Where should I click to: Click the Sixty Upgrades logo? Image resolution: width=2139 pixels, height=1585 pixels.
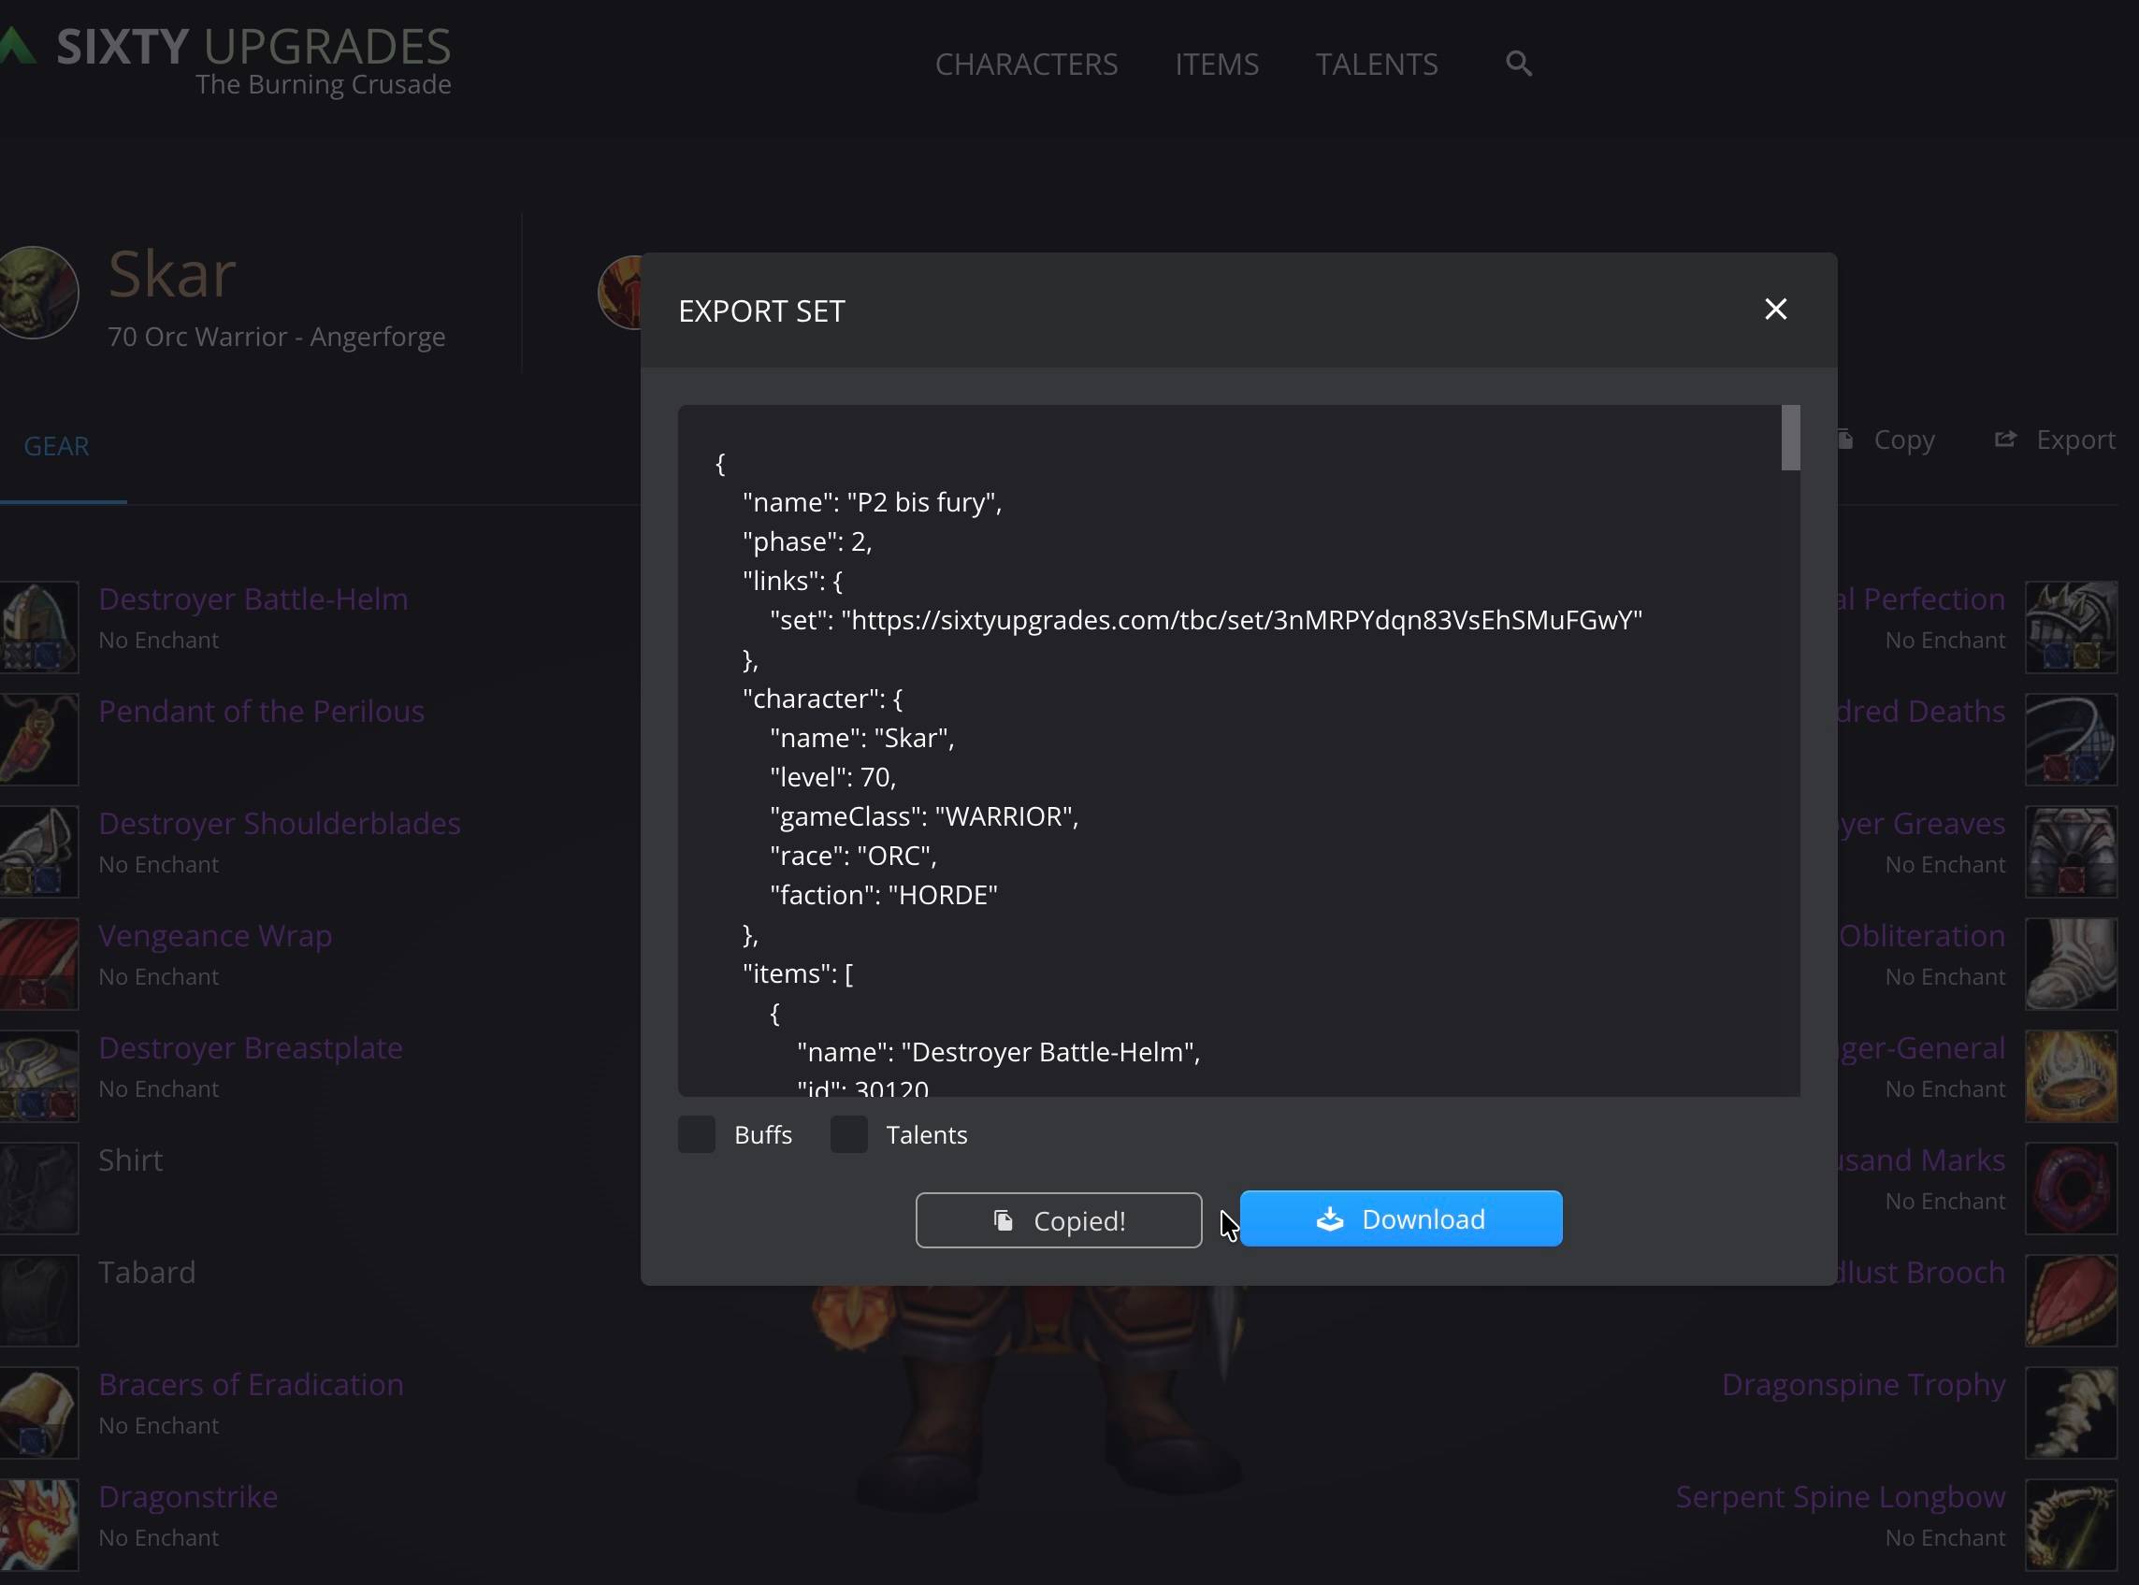pyautogui.click(x=226, y=62)
